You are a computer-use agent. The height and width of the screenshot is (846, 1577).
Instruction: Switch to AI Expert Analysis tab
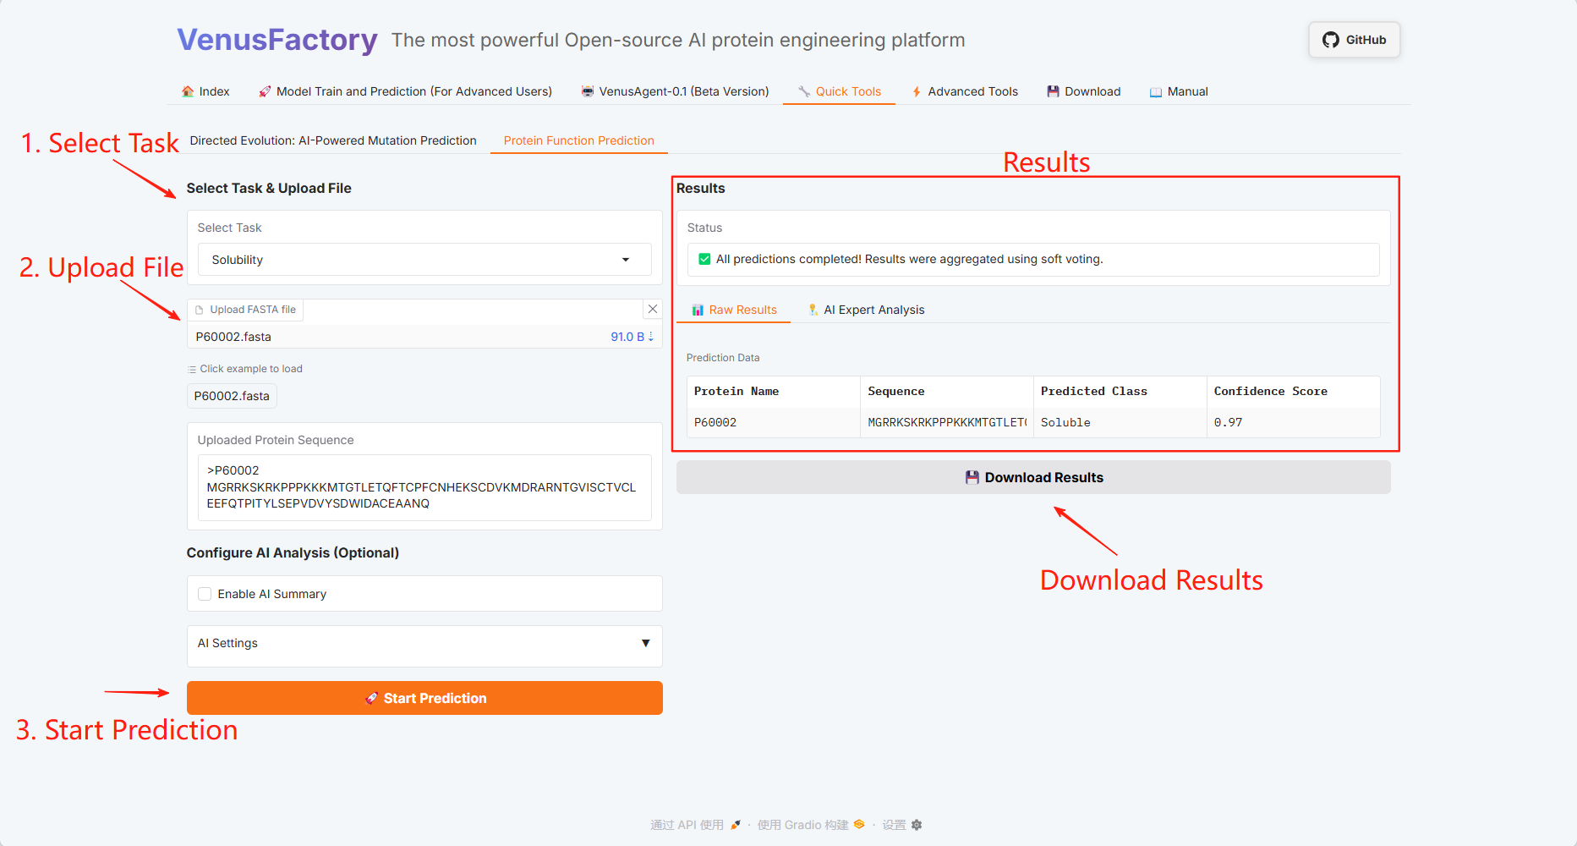(x=866, y=310)
